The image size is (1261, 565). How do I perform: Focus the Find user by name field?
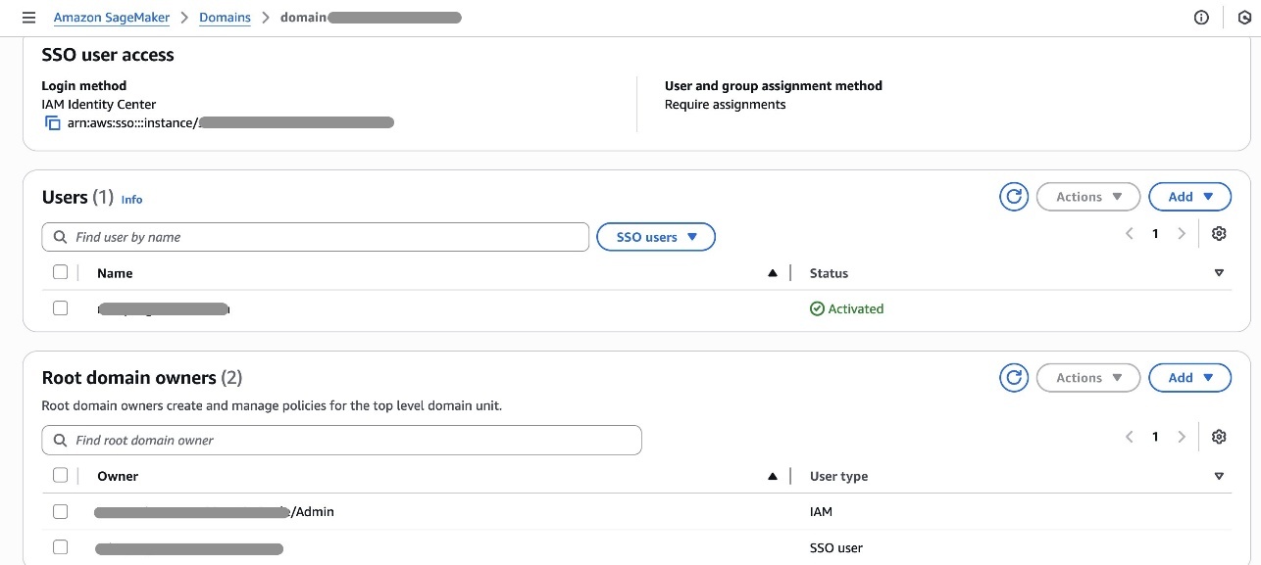[x=316, y=237]
